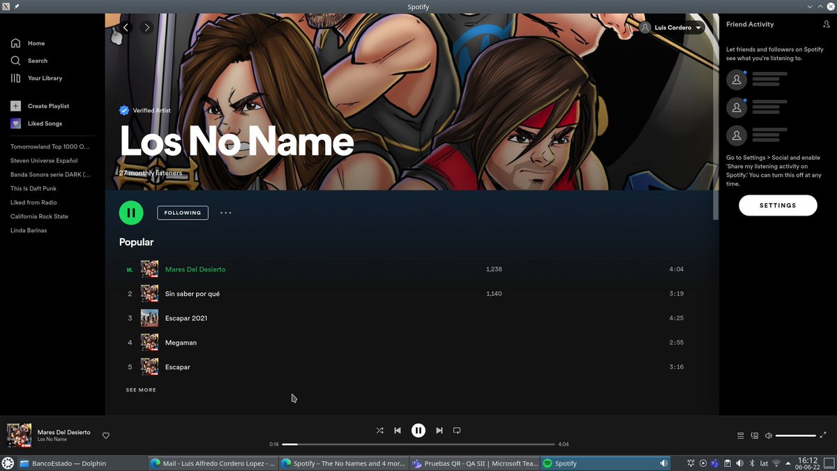Viewport: 837px width, 471px height.
Task: Open the KDE application launcher
Action: [8, 463]
